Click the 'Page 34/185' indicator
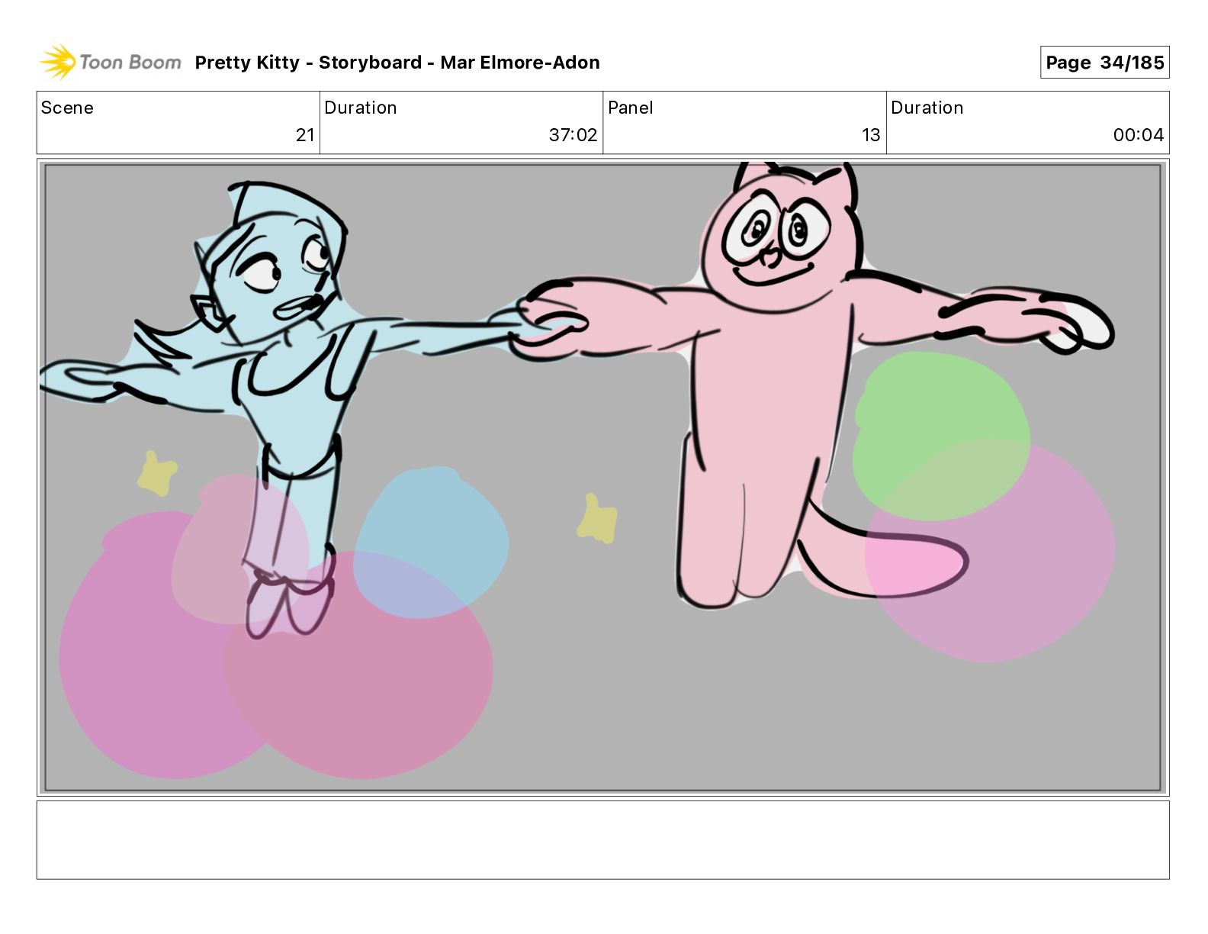The image size is (1208, 934). 1104,63
